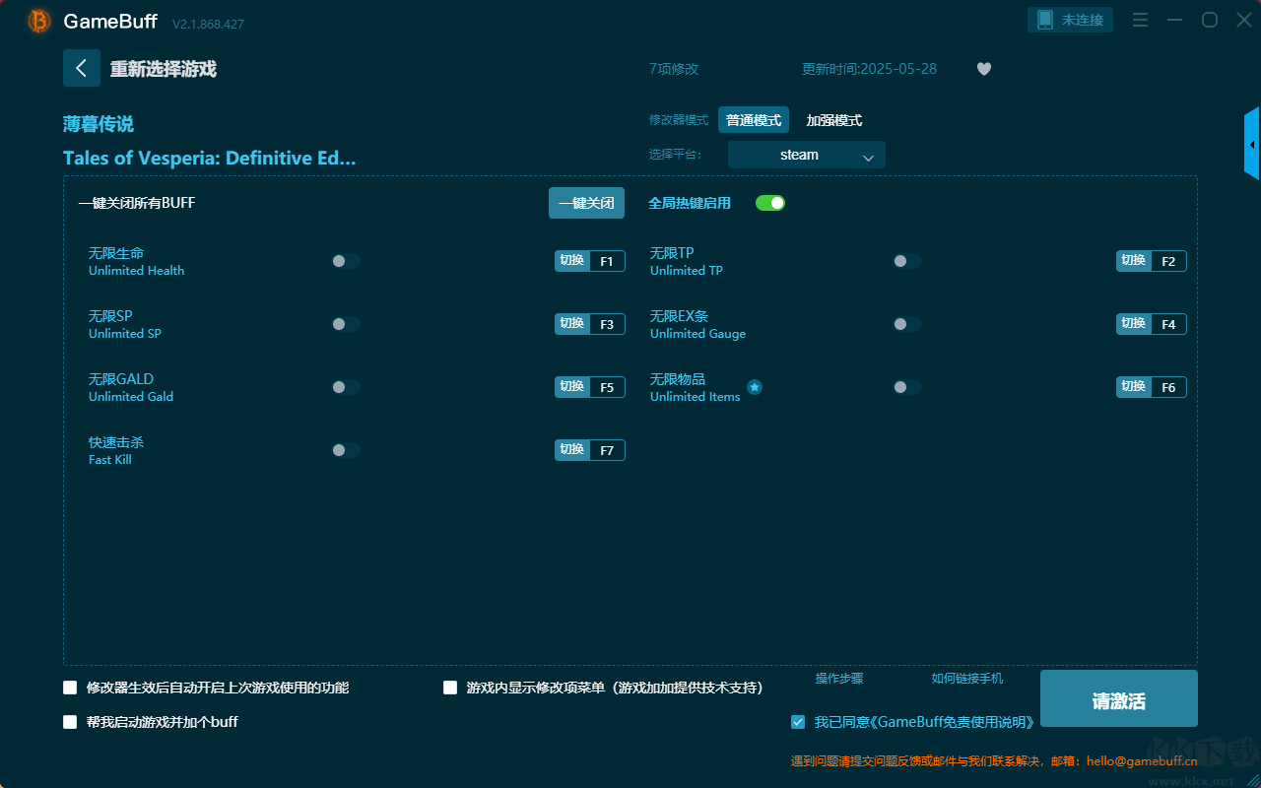This screenshot has height=788, width=1261.
Task: Toggle Unlimited Health switch on
Action: 346,261
